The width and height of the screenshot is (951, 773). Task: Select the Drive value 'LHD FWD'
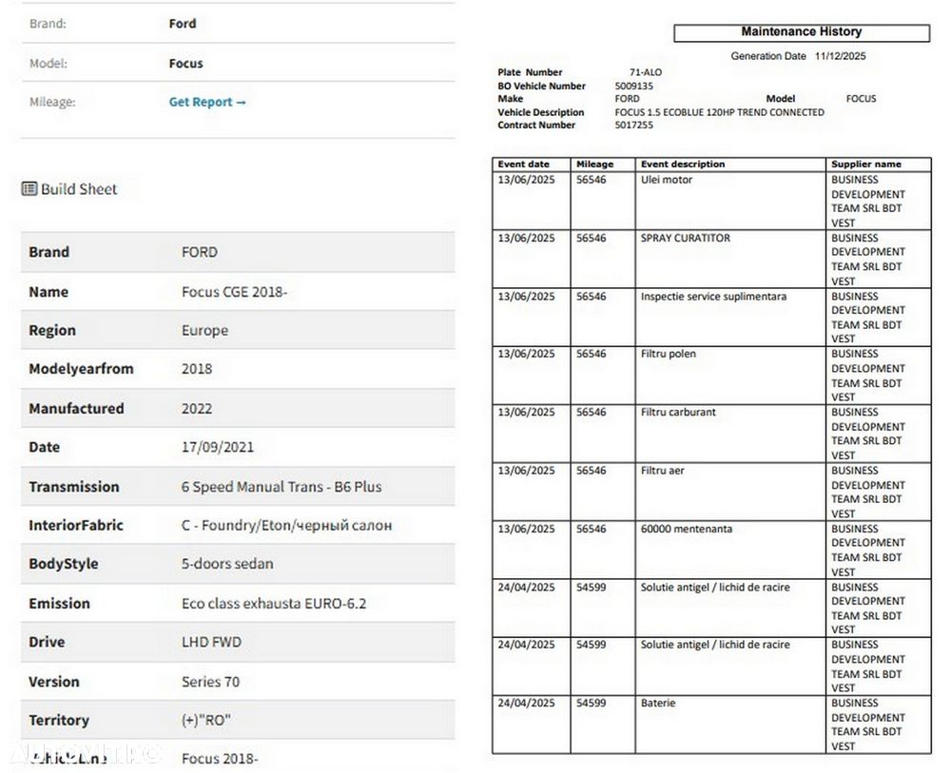(211, 642)
